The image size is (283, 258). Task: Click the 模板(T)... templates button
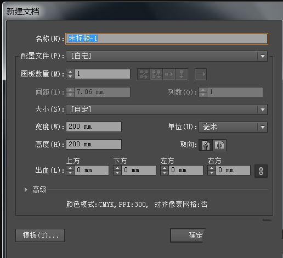coord(40,235)
